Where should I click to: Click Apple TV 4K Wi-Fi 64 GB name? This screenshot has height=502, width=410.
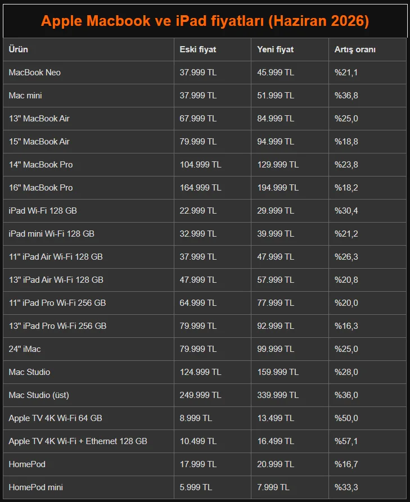pos(56,418)
